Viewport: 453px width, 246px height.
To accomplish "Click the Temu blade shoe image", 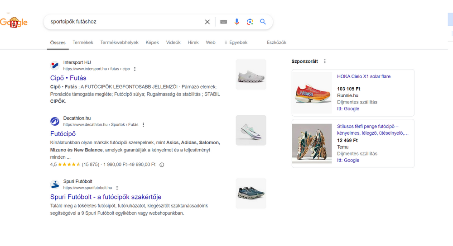I will tap(312, 144).
